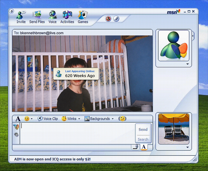Click the Winks button

69,119
